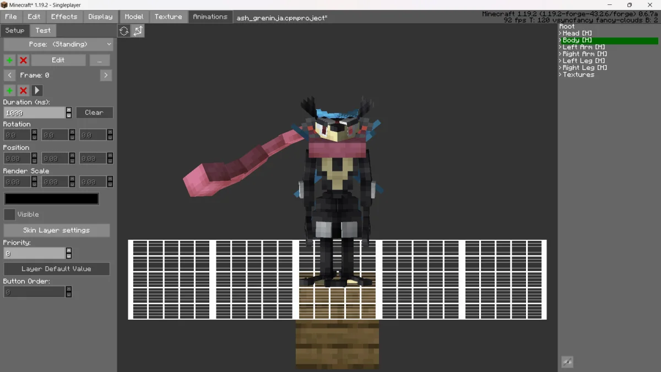Click the red X next to play button

point(23,90)
